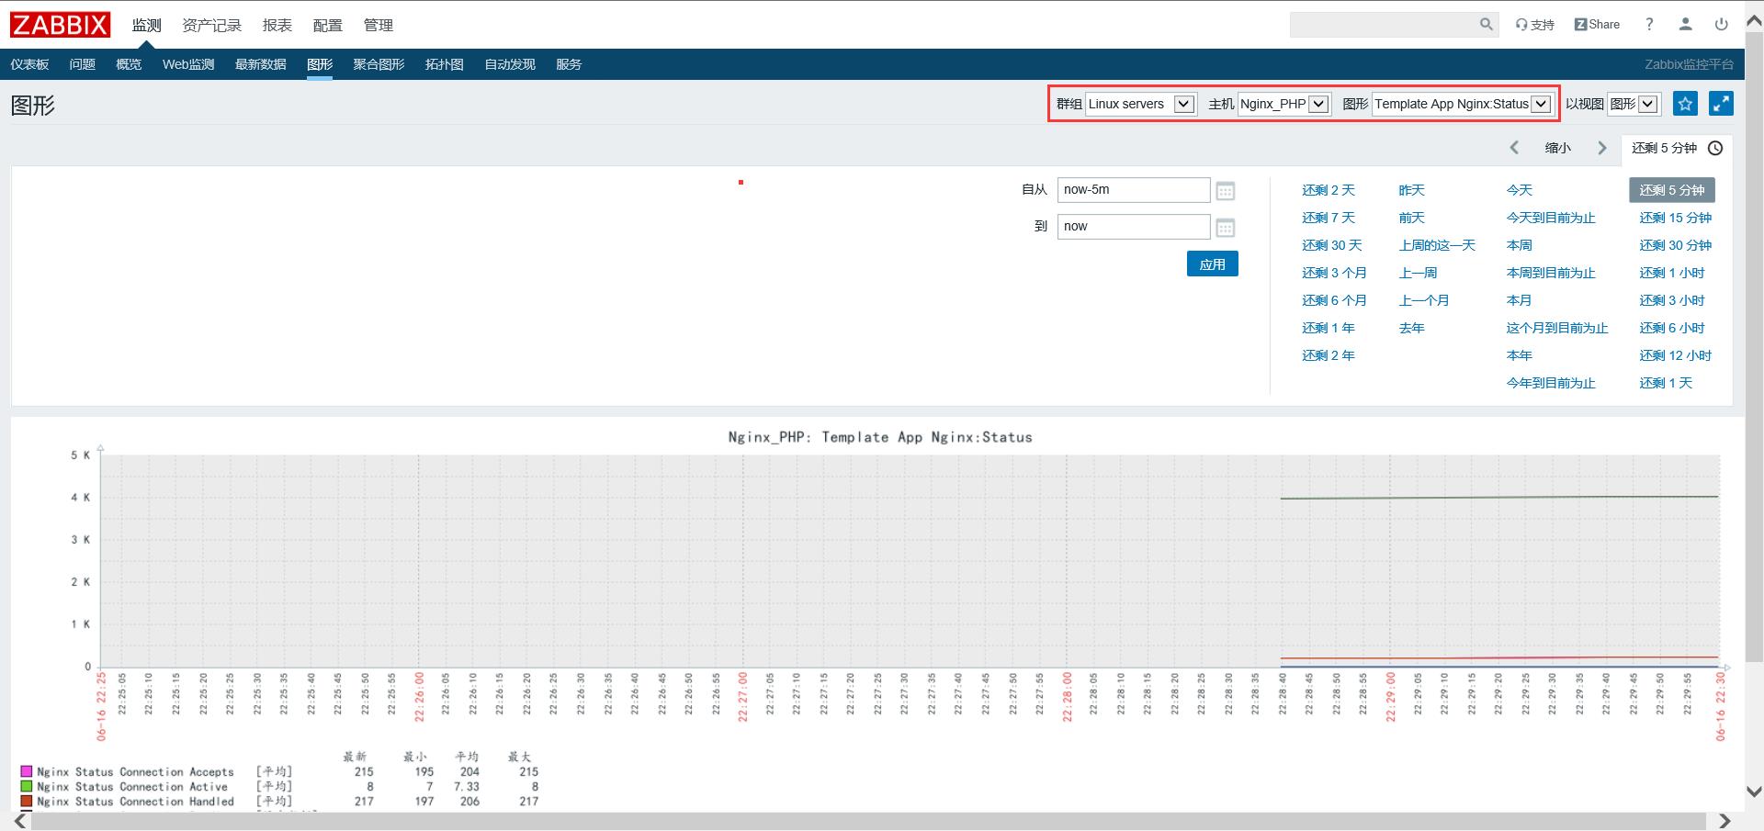Screen dimensions: 1764x831
Task: Click the 缩小 zoom out button
Action: 1558,148
